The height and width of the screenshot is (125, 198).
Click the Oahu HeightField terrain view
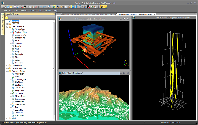pos(94,97)
